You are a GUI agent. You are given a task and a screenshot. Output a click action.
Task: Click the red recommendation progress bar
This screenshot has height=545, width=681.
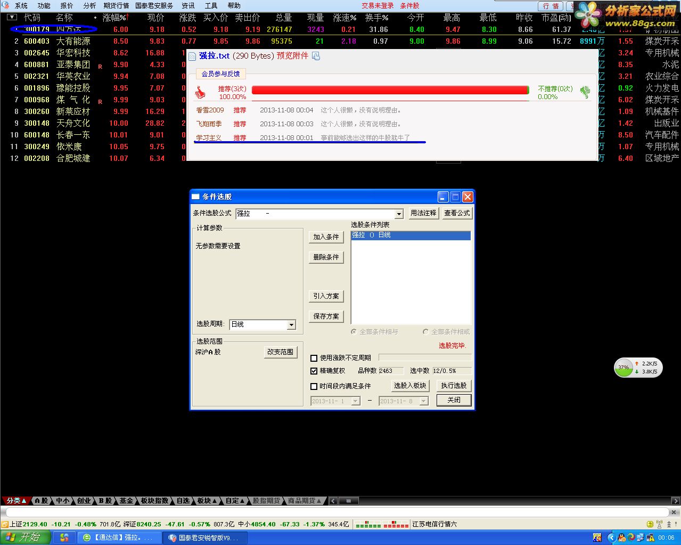pyautogui.click(x=390, y=90)
